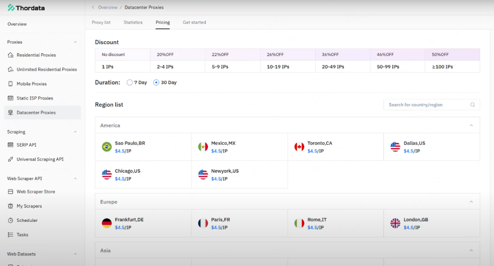Click the Residential Proxies house icon
This screenshot has width=494, height=266.
pos(11,55)
